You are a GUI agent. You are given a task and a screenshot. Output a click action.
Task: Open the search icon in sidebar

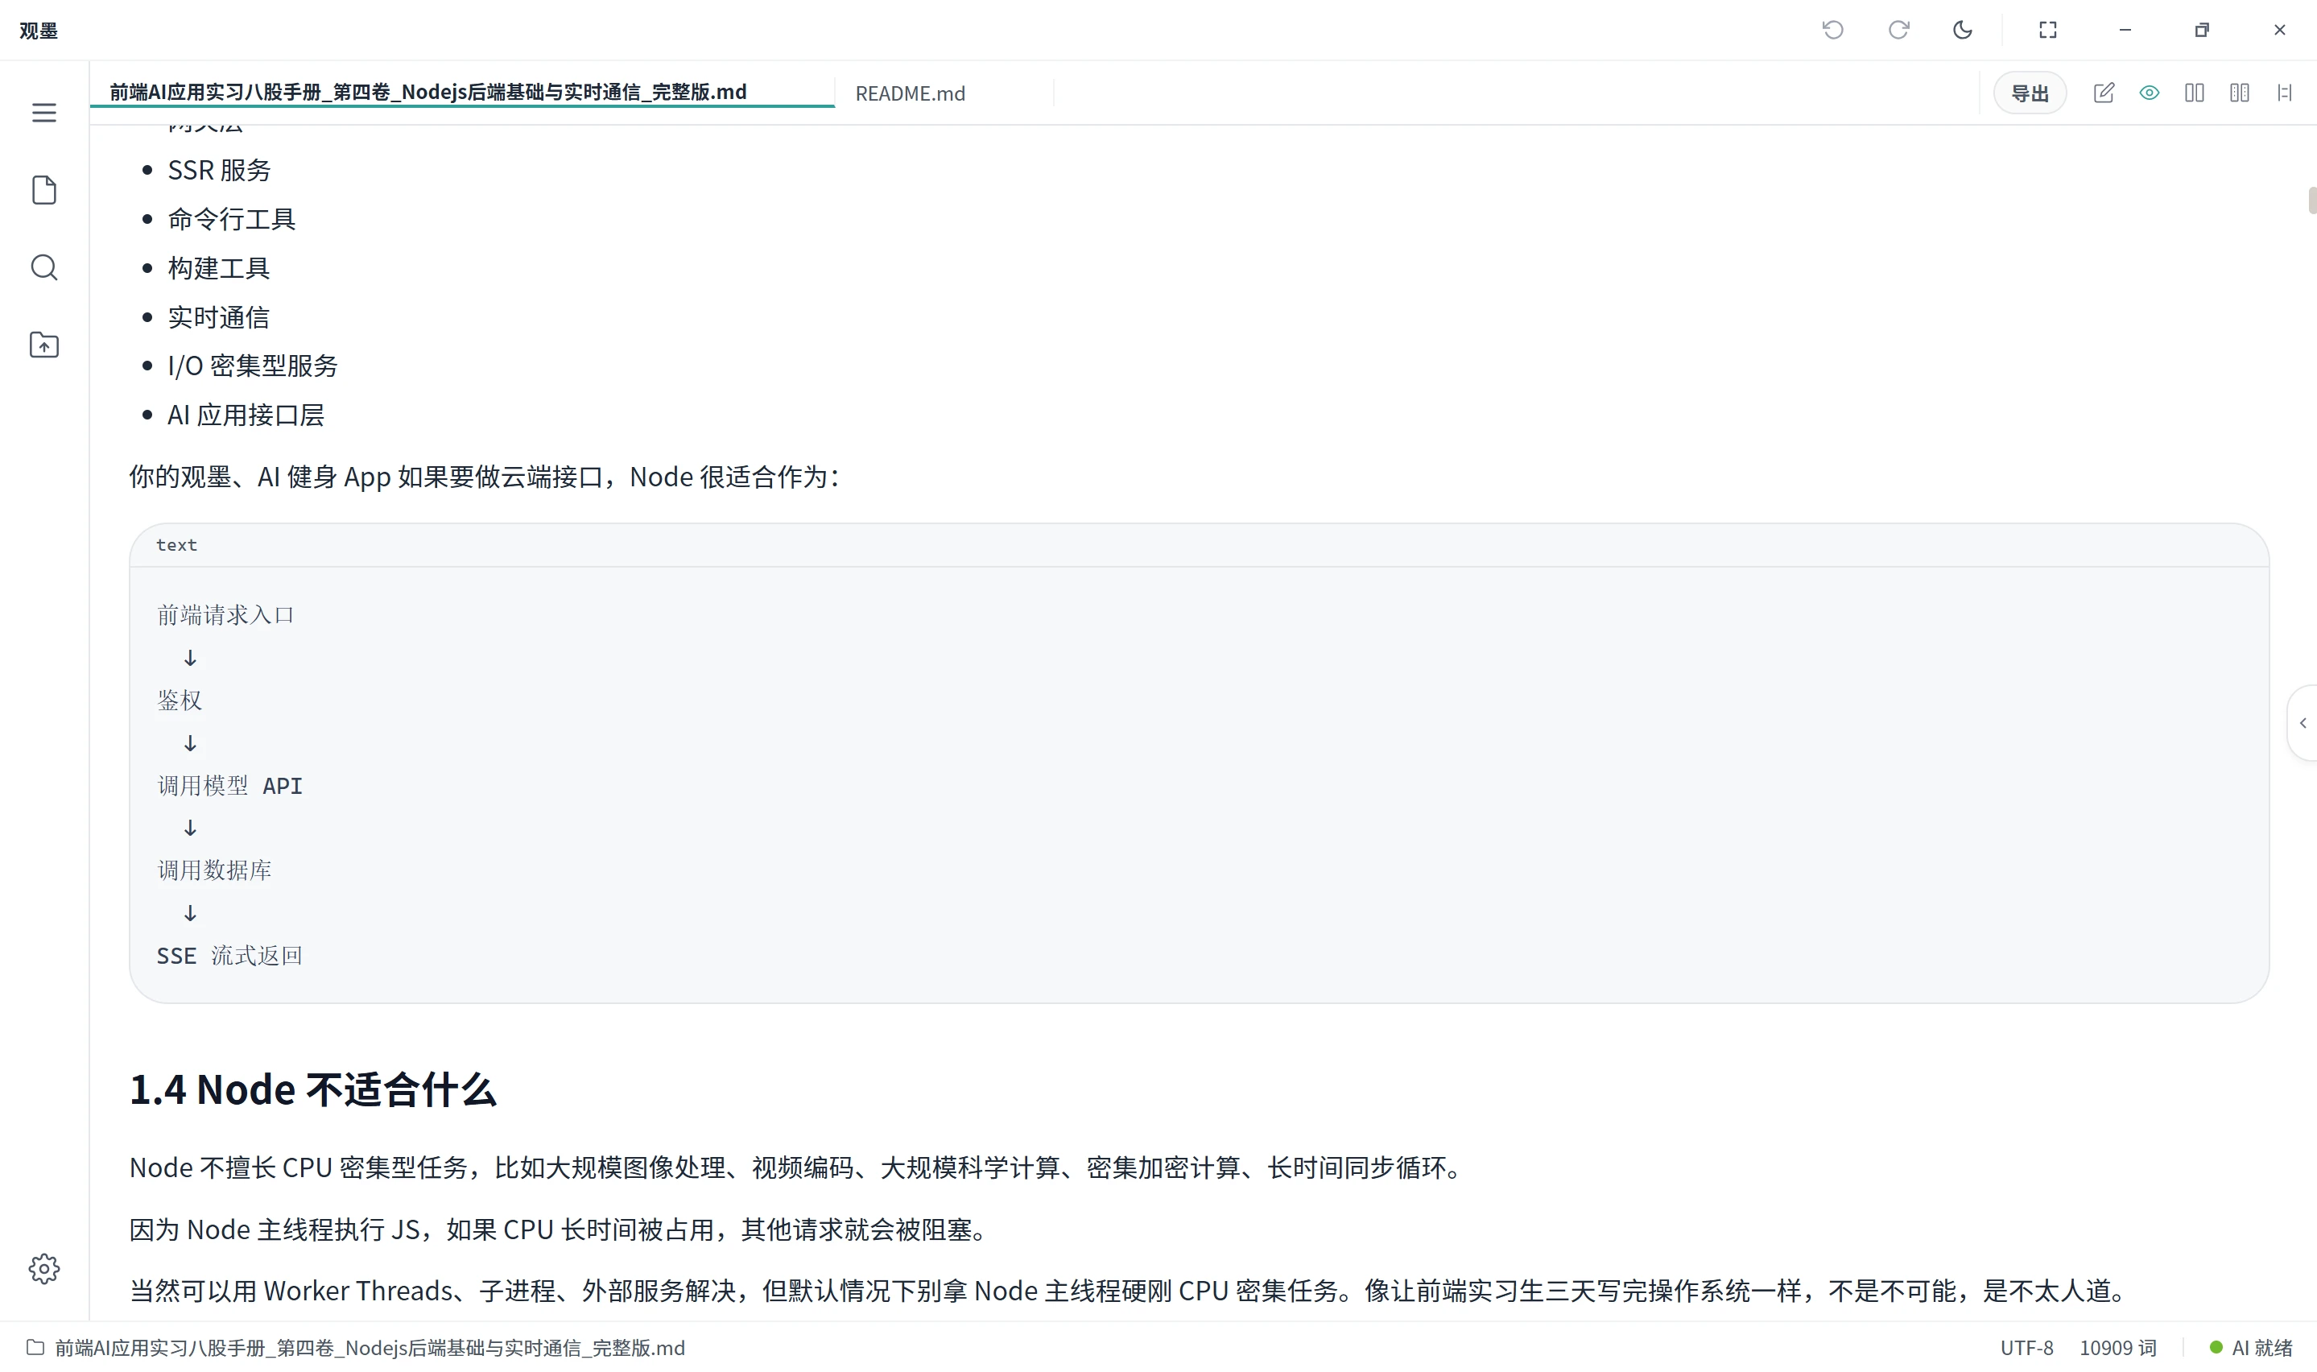[43, 267]
